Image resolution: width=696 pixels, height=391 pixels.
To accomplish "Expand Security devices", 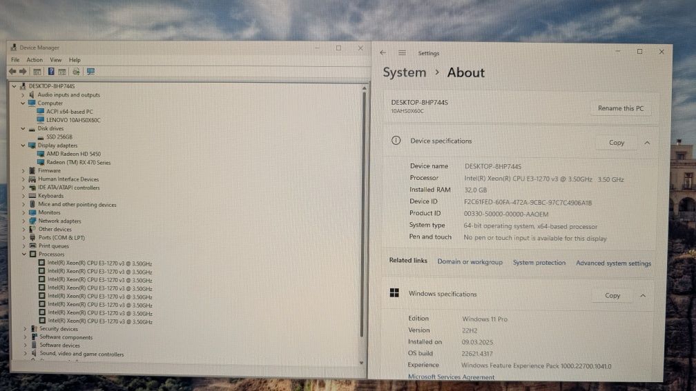I will point(26,329).
